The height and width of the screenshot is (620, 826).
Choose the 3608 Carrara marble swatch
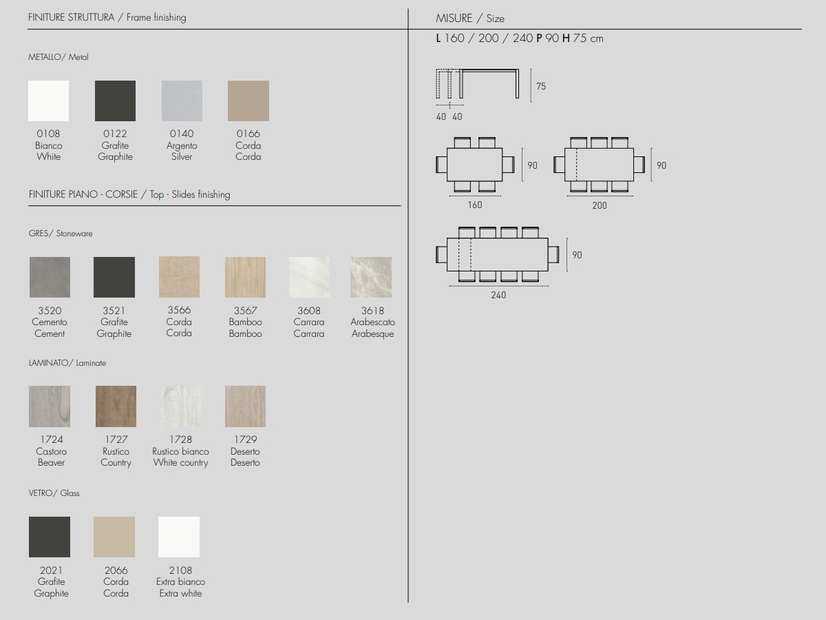[309, 278]
